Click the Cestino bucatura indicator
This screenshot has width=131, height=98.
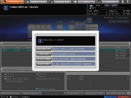13,81
